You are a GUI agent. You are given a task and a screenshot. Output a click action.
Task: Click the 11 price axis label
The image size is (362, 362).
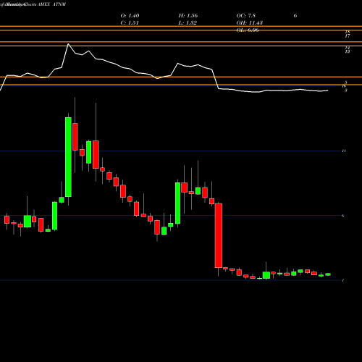tap(344, 151)
